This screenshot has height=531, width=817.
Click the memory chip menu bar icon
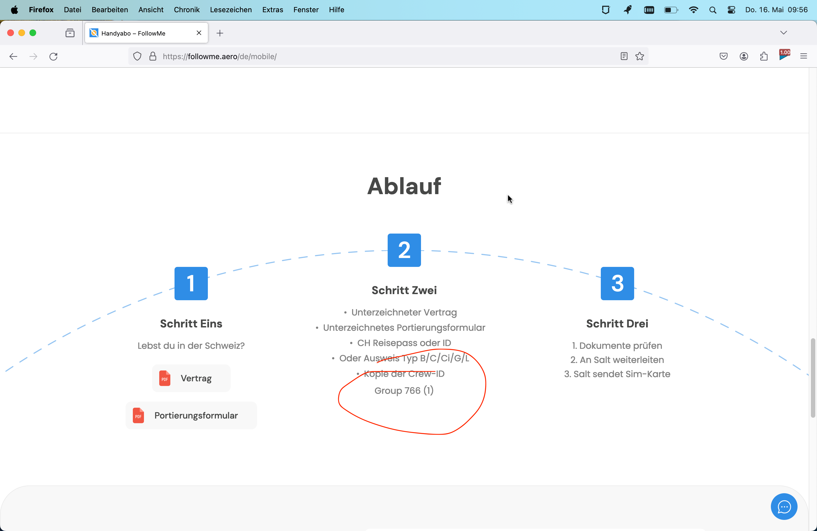(649, 10)
